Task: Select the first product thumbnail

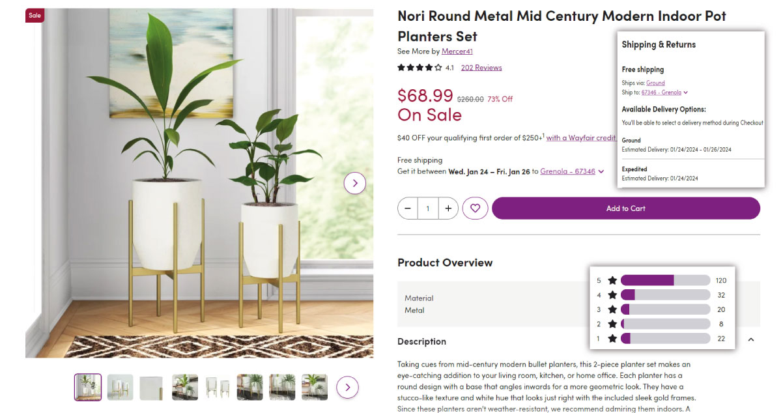Action: click(x=87, y=387)
